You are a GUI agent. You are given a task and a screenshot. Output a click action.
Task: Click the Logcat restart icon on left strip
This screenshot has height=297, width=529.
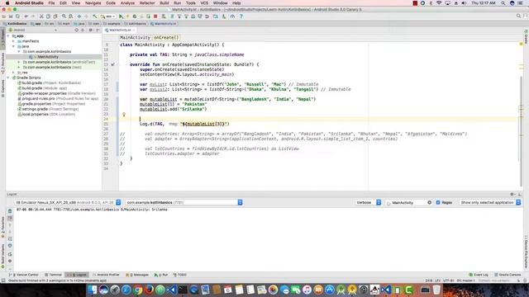click(10, 254)
